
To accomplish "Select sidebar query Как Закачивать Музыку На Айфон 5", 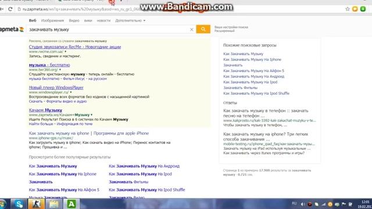I will tap(253, 71).
